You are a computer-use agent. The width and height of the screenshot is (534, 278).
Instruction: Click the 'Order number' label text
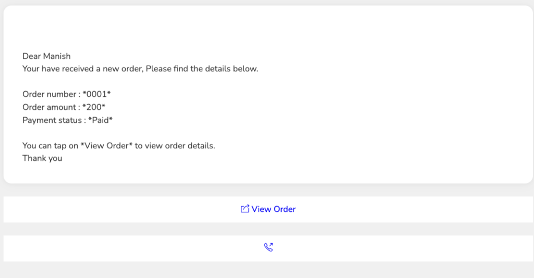(50, 94)
